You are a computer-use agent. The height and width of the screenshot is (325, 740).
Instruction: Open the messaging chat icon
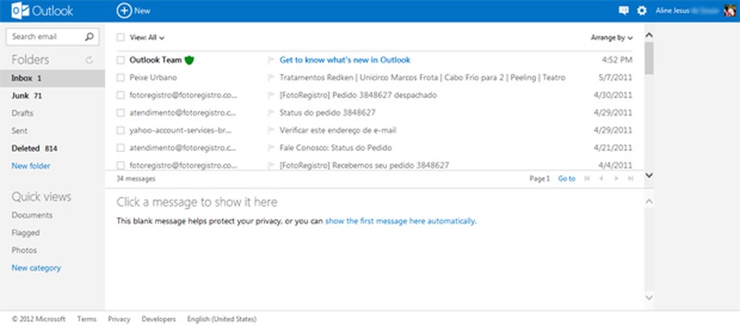623,11
